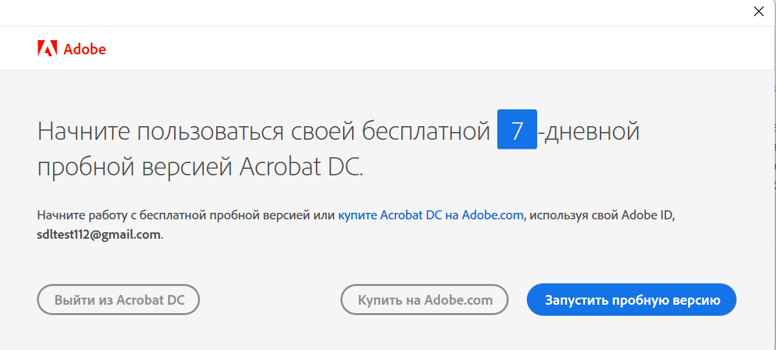
Task: Open the купите Acrobat DC на Adobe.com link
Action: pos(430,215)
